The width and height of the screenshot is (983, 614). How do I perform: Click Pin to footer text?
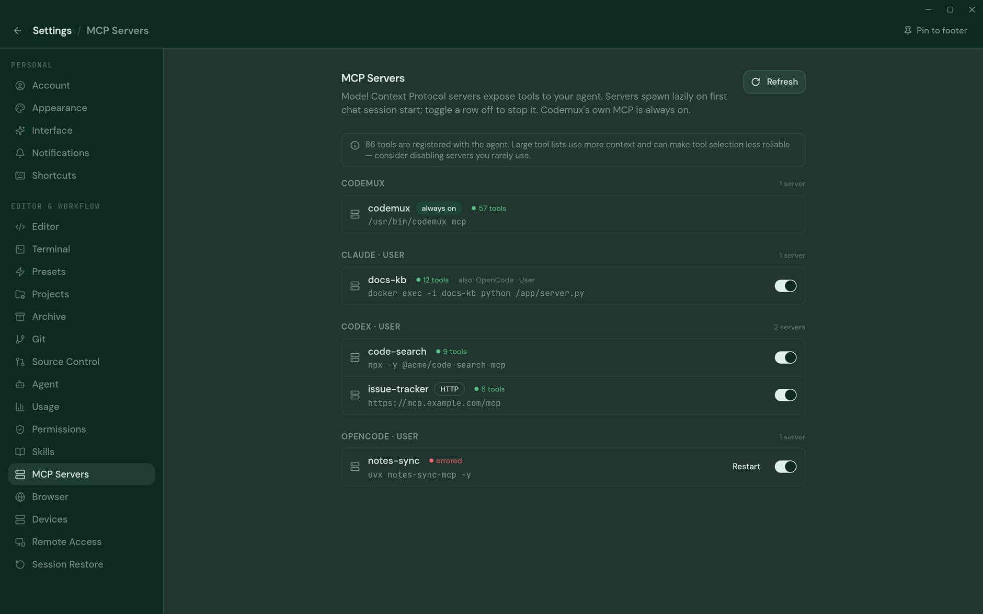pos(942,31)
